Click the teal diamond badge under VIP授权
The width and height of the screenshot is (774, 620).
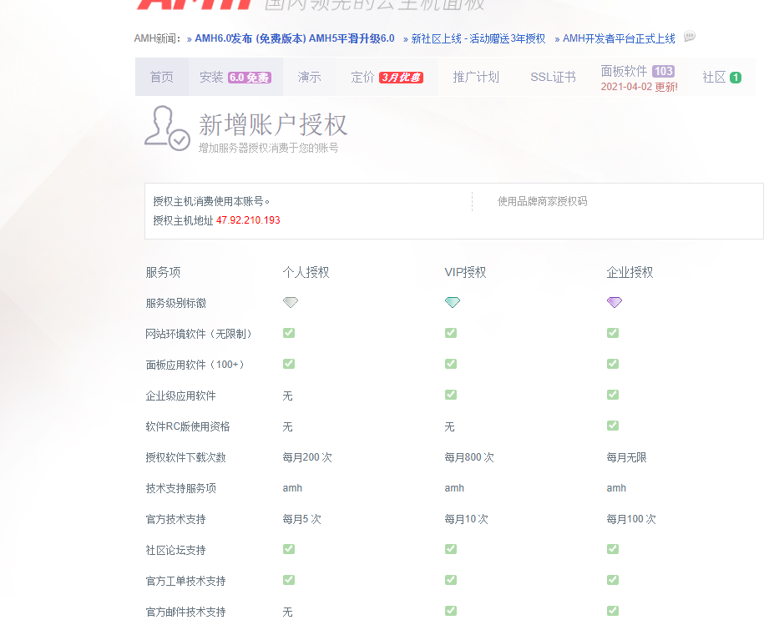tap(452, 303)
